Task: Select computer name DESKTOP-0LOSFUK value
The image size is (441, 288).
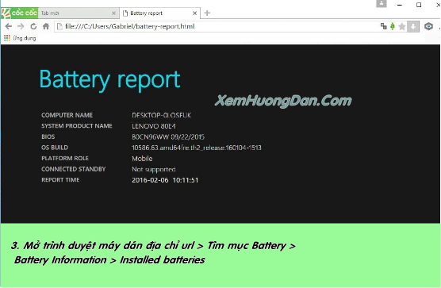Action: 162,115
